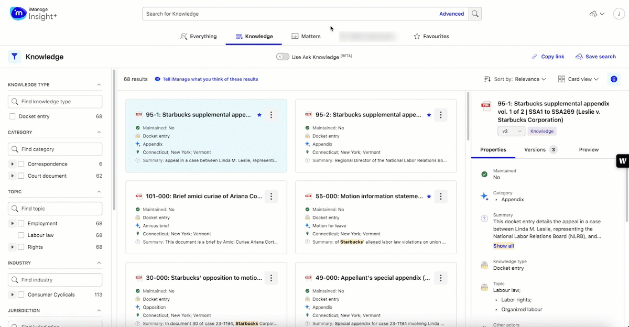Click the Show all summary link
Screen dimensions: 629x327
[x=503, y=246]
